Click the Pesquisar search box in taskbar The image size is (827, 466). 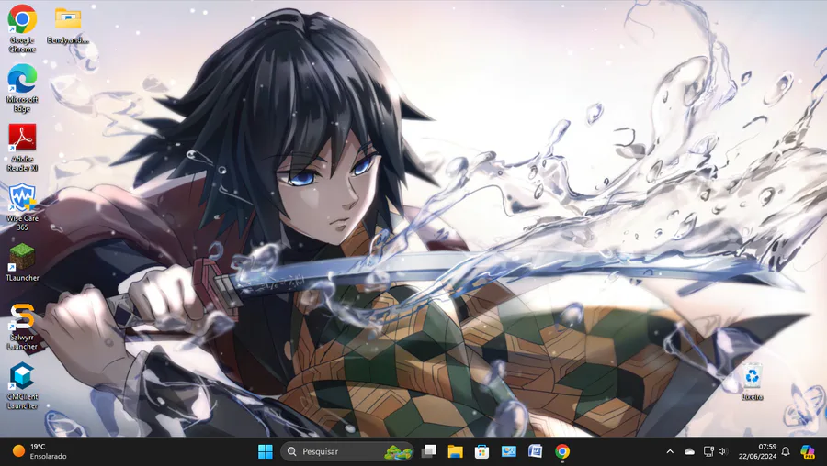point(347,451)
